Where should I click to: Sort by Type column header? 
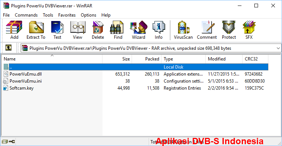(x=184, y=59)
